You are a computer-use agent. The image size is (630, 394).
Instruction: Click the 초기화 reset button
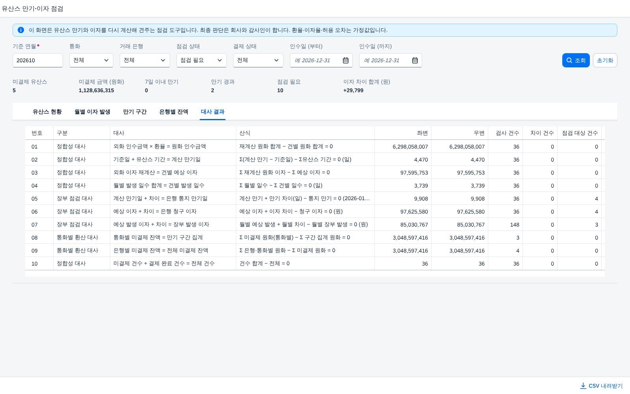(605, 60)
